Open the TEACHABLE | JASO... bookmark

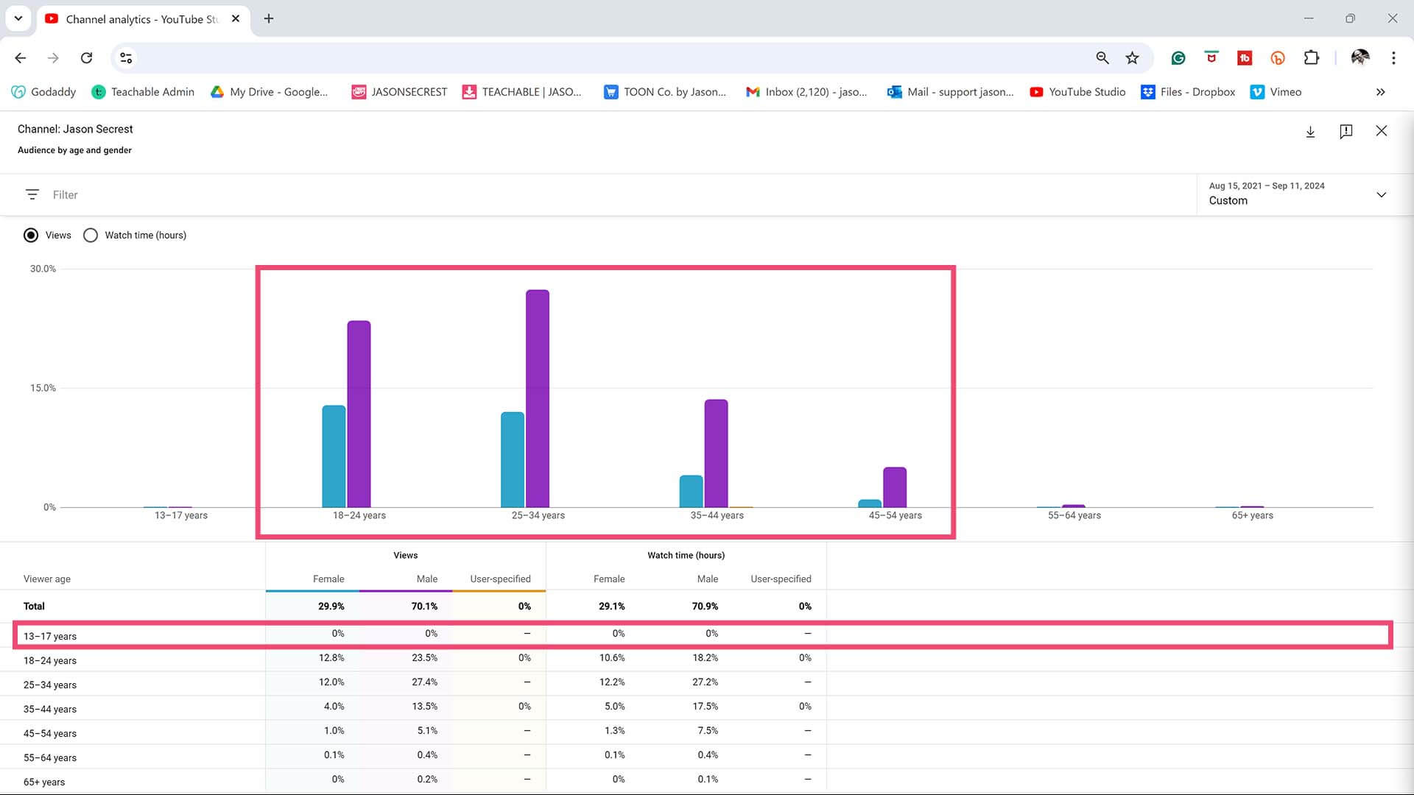[x=521, y=92]
